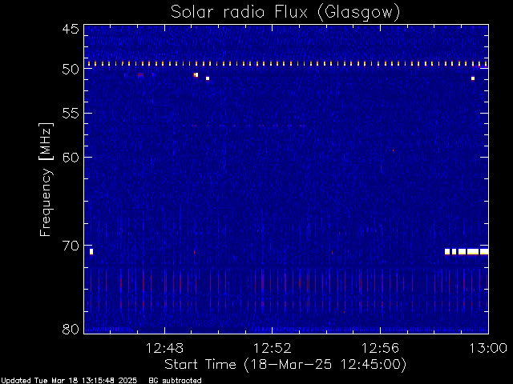Screen dimensions: 513x384
Task: Click the 45 frequency tick label
Action: [71, 29]
